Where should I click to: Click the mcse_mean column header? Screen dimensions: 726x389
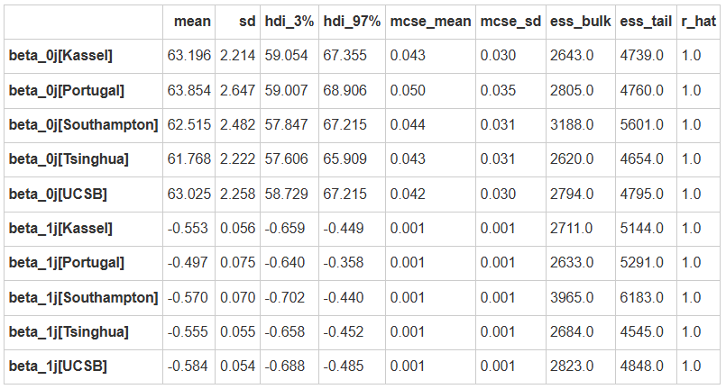point(430,22)
